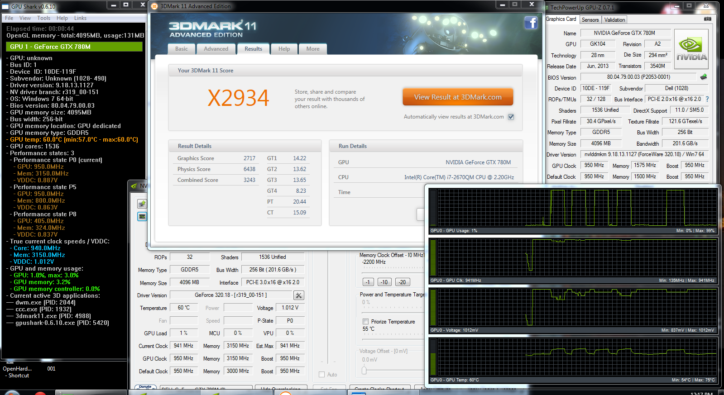Click Power and Temperature Target slider
The height and width of the screenshot is (395, 724).
(393, 312)
